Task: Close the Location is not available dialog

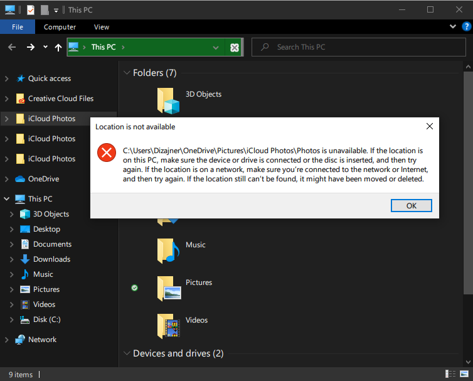Action: pyautogui.click(x=430, y=126)
